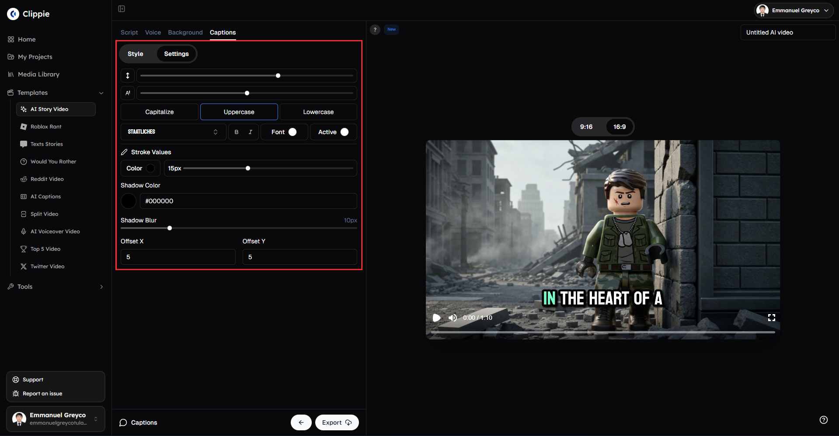Play the video preview
Viewport: 839px width, 436px height.
(436, 318)
